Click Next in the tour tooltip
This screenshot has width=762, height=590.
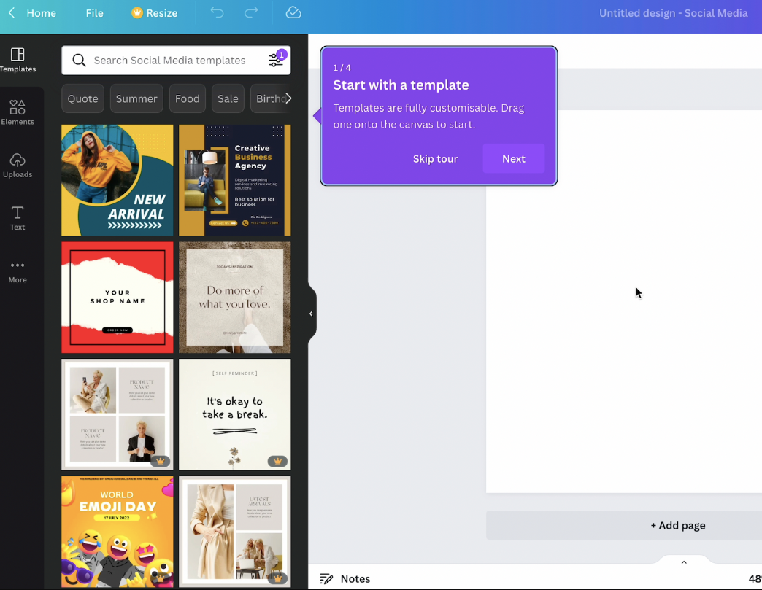pos(513,158)
